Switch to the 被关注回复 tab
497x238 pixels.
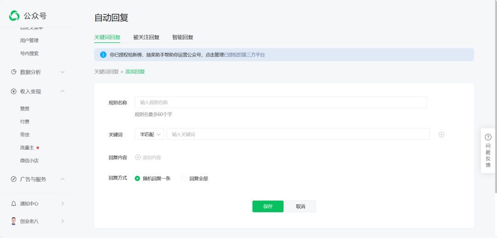[x=146, y=37]
